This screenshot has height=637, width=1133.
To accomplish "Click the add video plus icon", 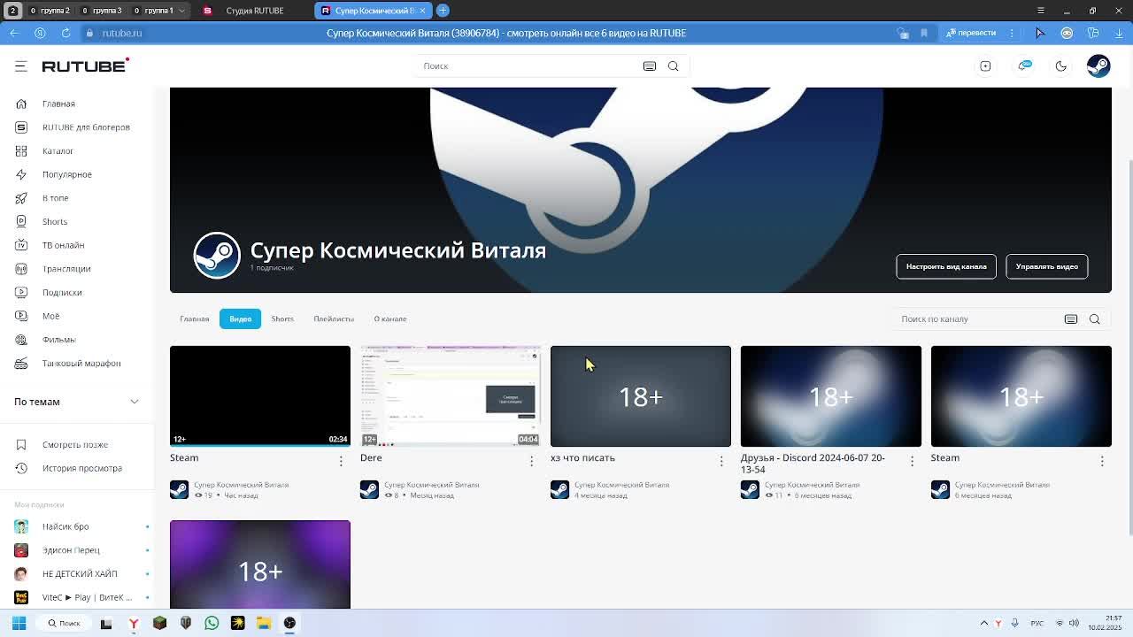I will (985, 66).
